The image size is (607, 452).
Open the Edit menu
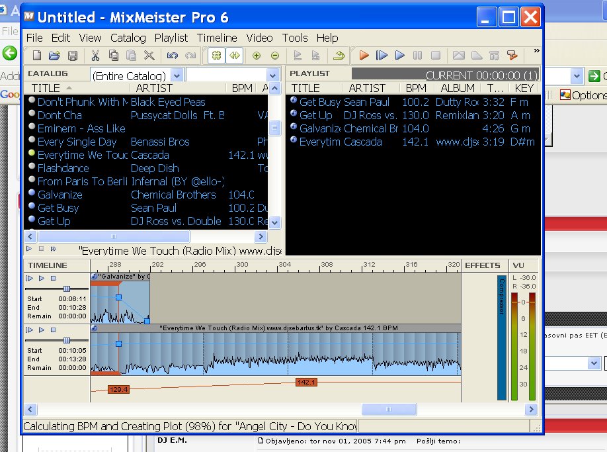tap(61, 38)
